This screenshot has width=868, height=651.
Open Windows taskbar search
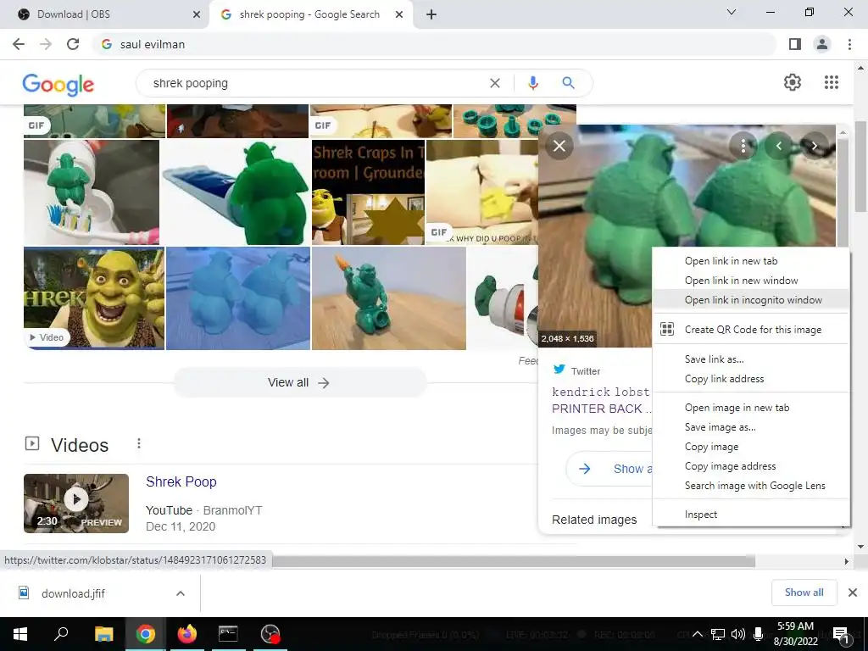61,634
